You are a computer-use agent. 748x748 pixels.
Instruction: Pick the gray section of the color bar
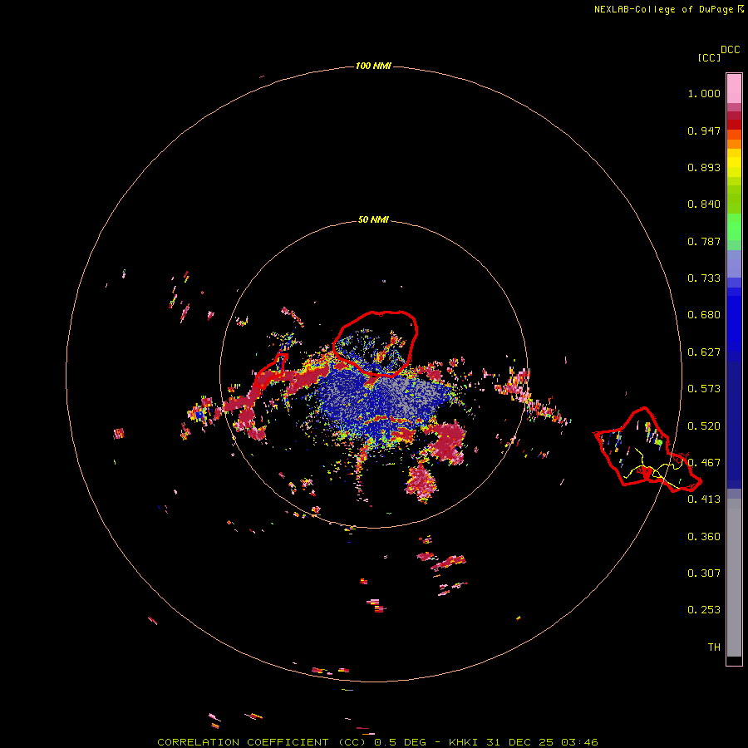pyautogui.click(x=734, y=578)
